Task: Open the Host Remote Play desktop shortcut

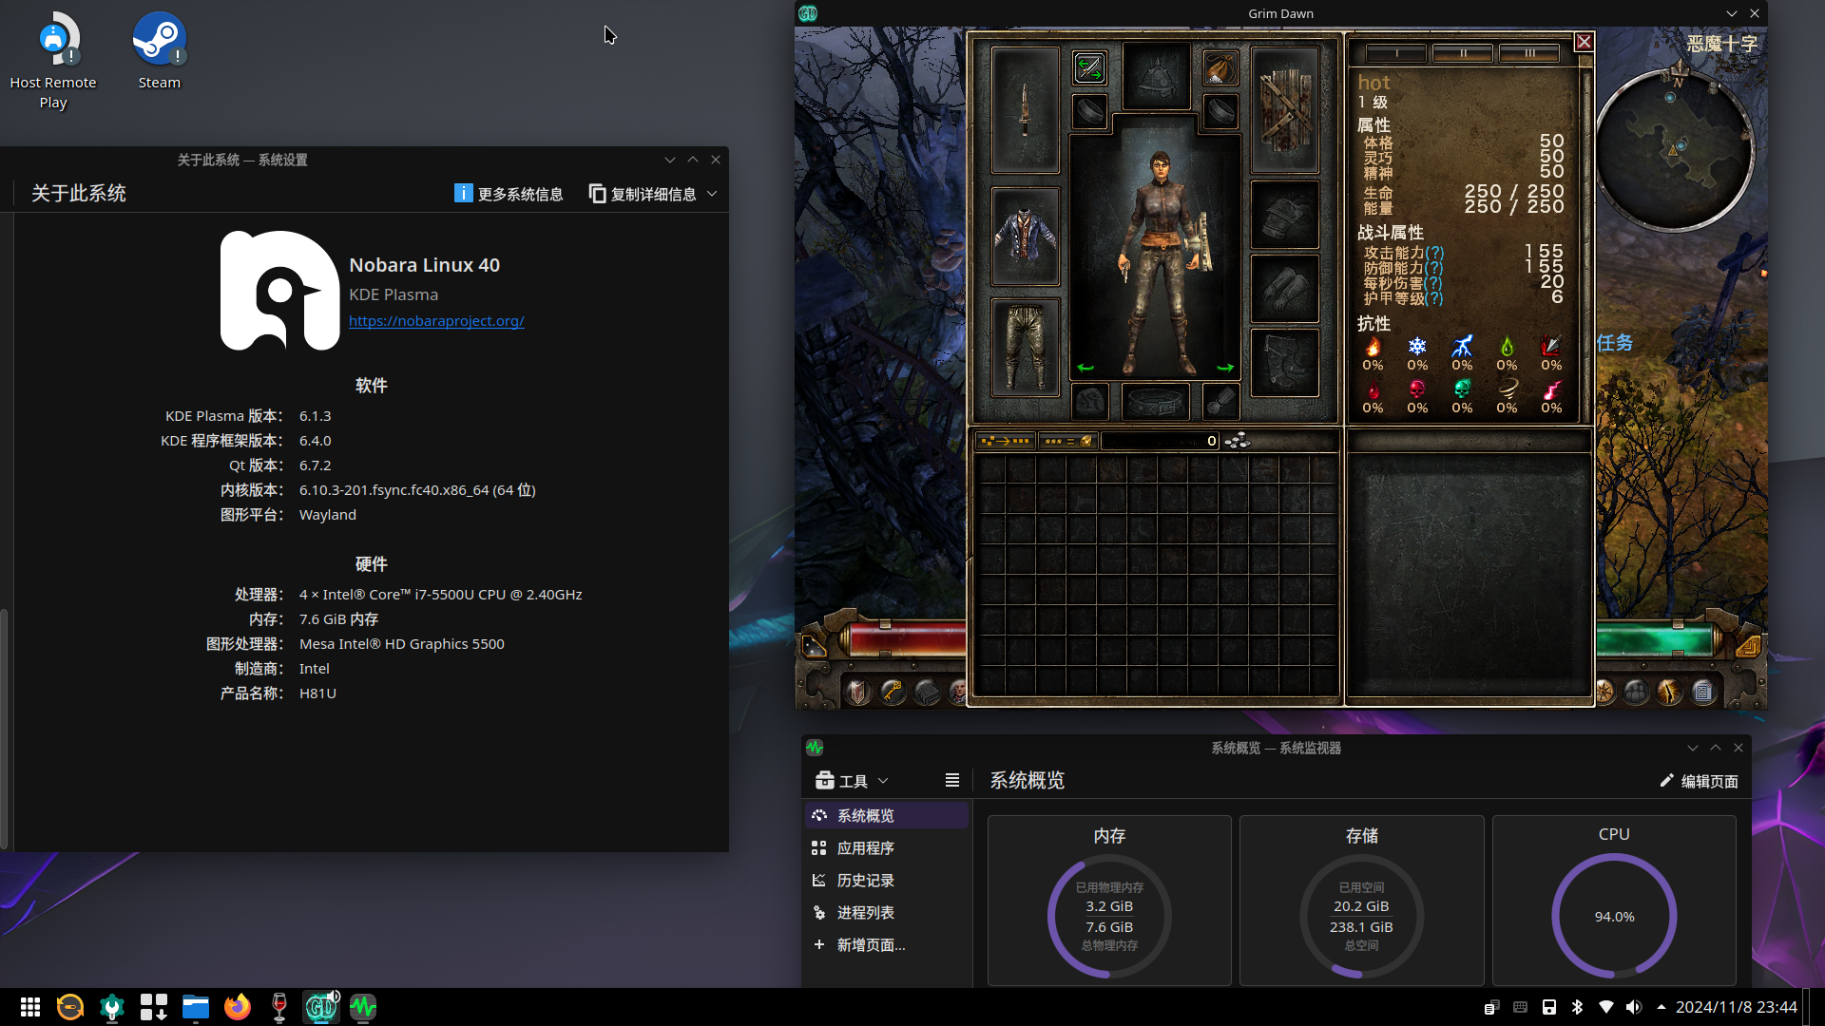Action: click(53, 61)
